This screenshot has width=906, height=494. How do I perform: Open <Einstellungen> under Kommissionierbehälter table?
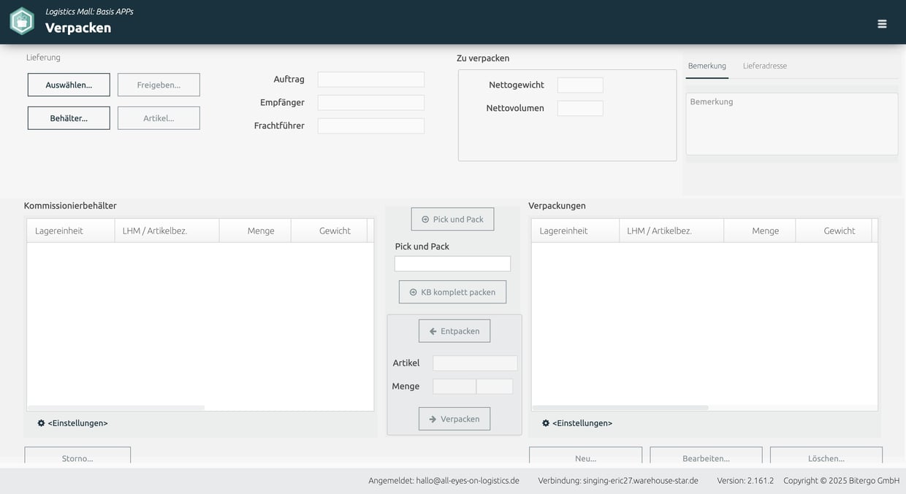(77, 423)
